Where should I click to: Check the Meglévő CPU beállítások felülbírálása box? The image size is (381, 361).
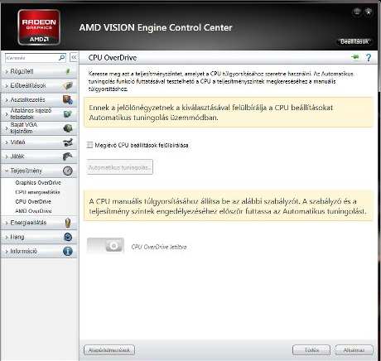pos(89,145)
